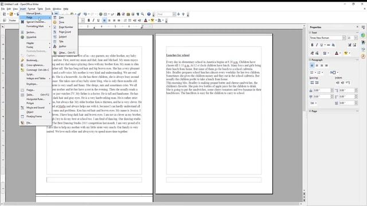The width and height of the screenshot is (367, 206).
Task: Click Strikethrough icon in sidebar
Action: coord(329,45)
